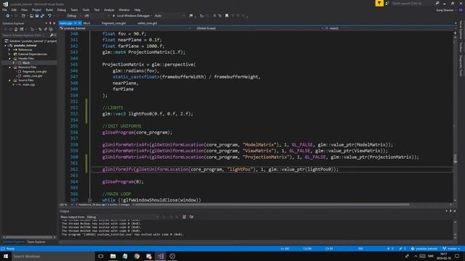Click the Navigate Backward toolbar icon
Viewport: 465px width, 261px height.
(x=8, y=16)
